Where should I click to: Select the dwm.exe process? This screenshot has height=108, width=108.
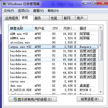point(53,86)
